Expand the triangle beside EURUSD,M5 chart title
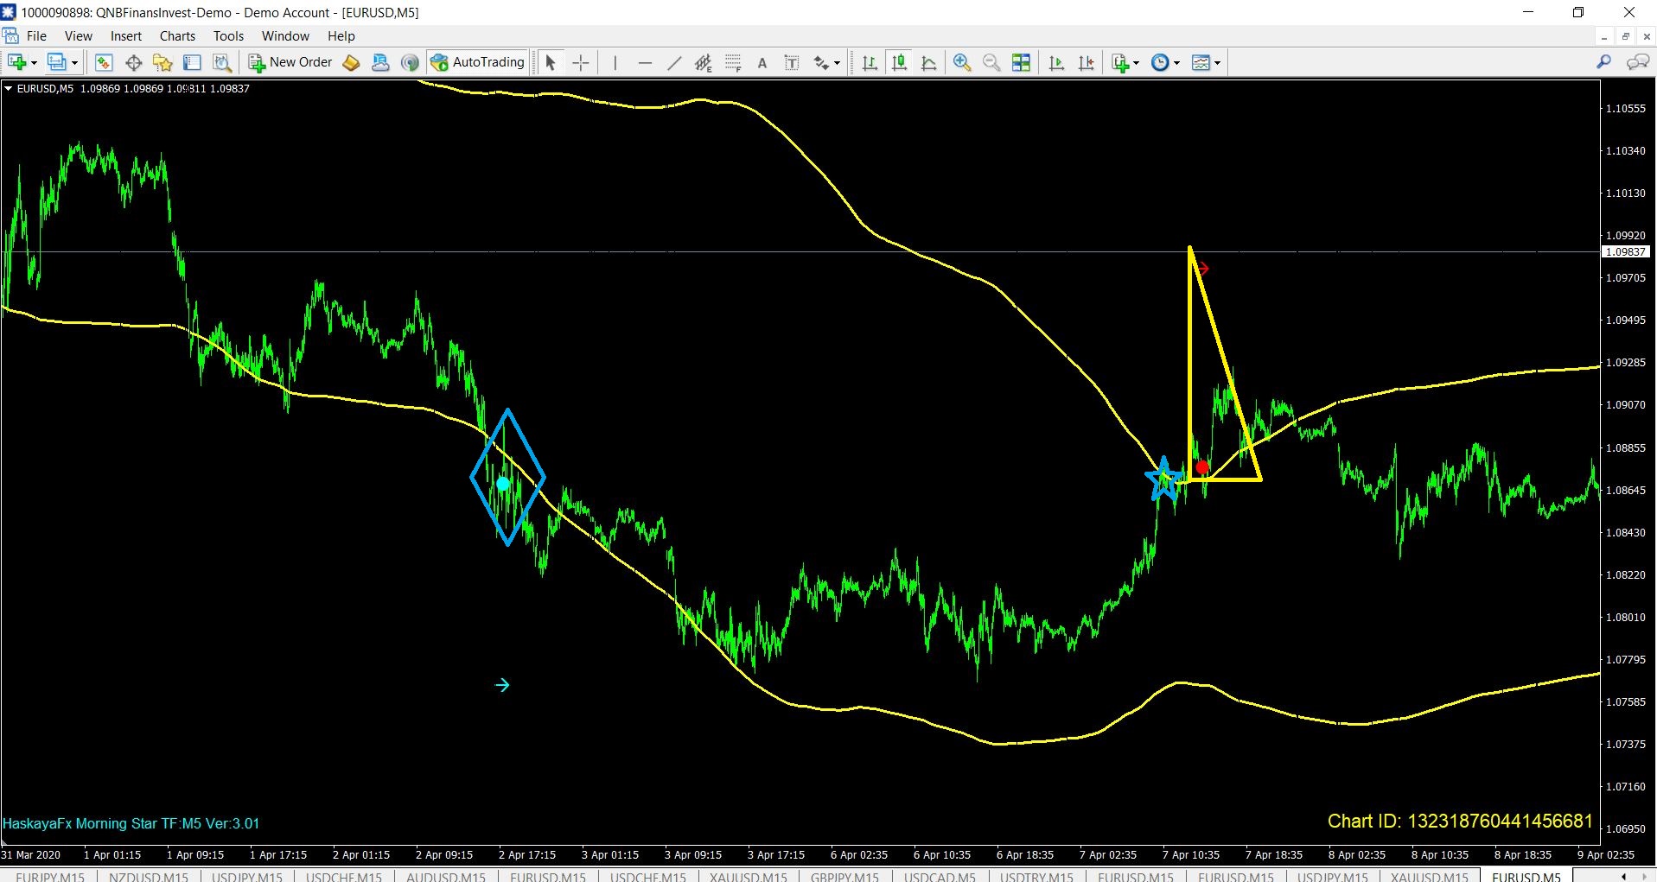1657x882 pixels. point(8,88)
